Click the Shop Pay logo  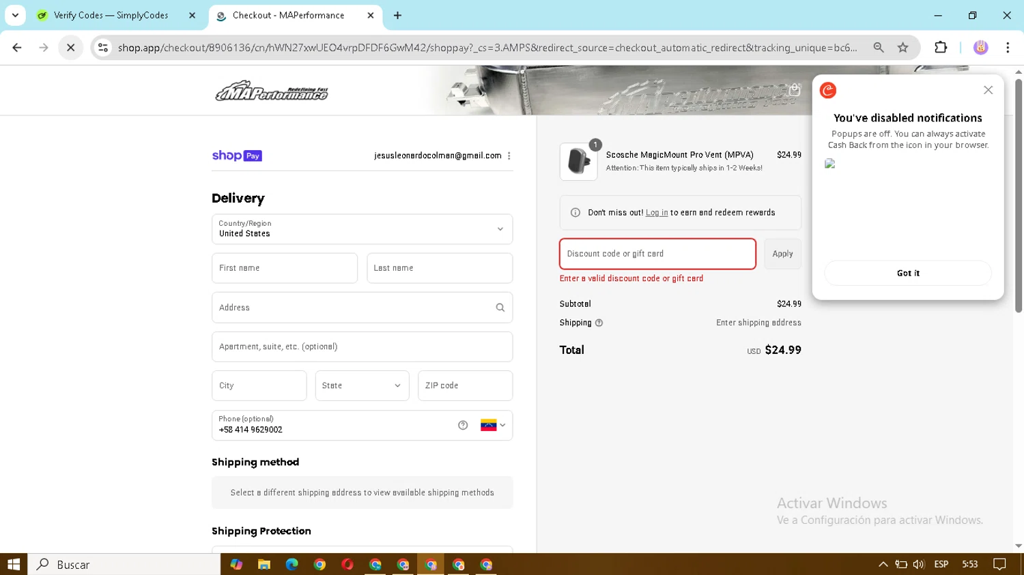pos(237,156)
